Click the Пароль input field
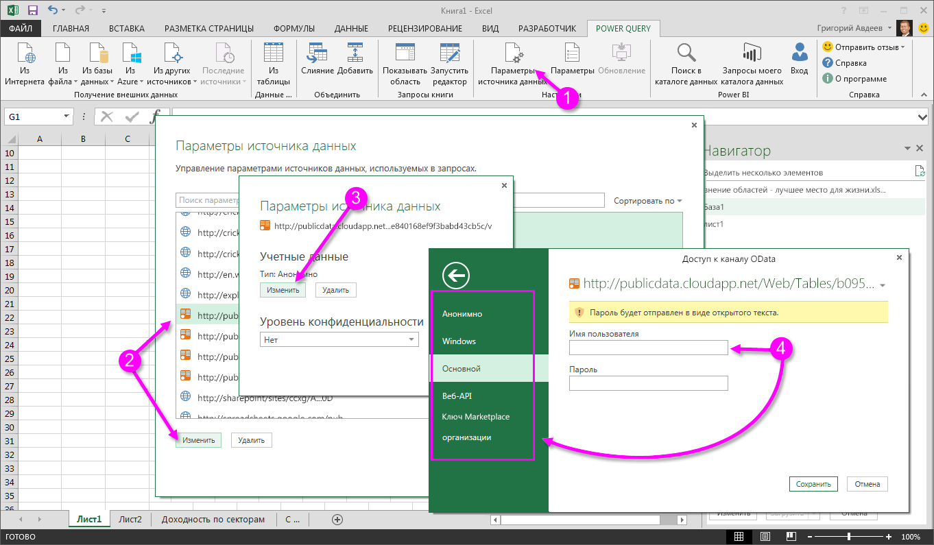Screen dimensions: 934x545 (x=648, y=383)
